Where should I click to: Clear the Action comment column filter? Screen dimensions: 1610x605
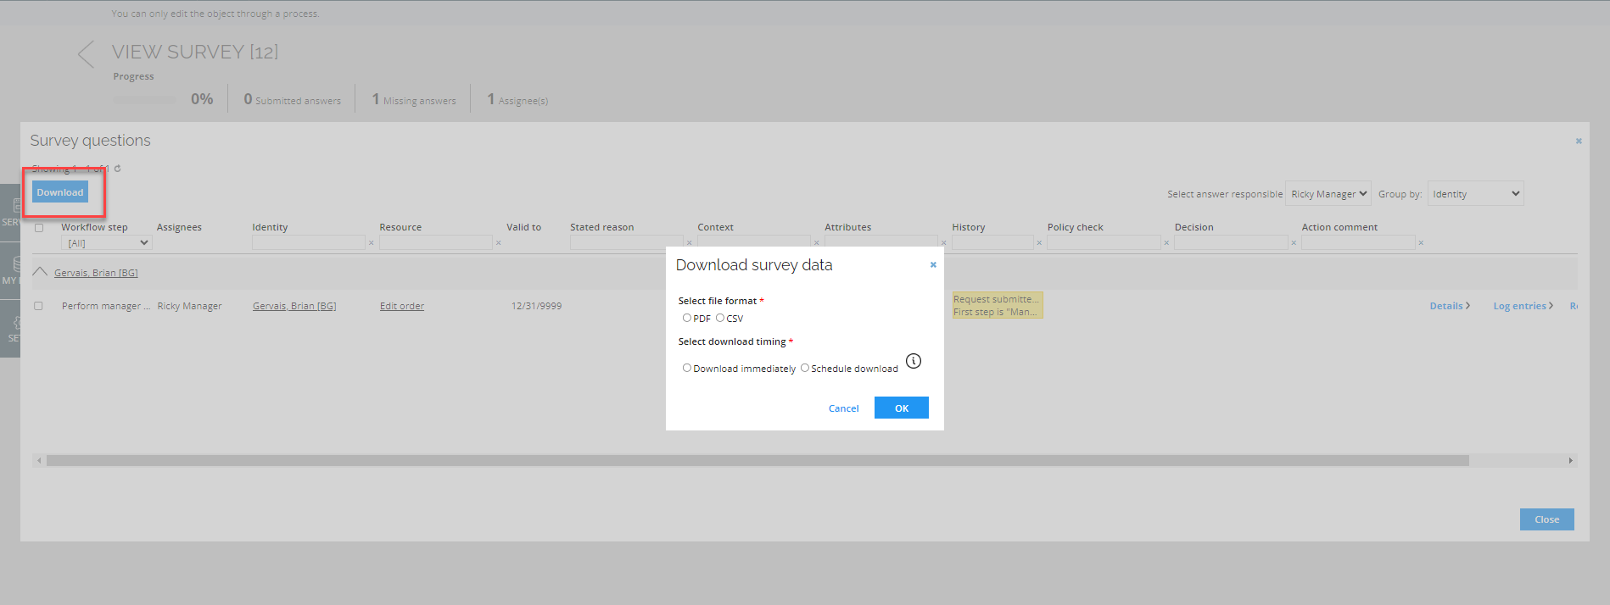(x=1421, y=243)
